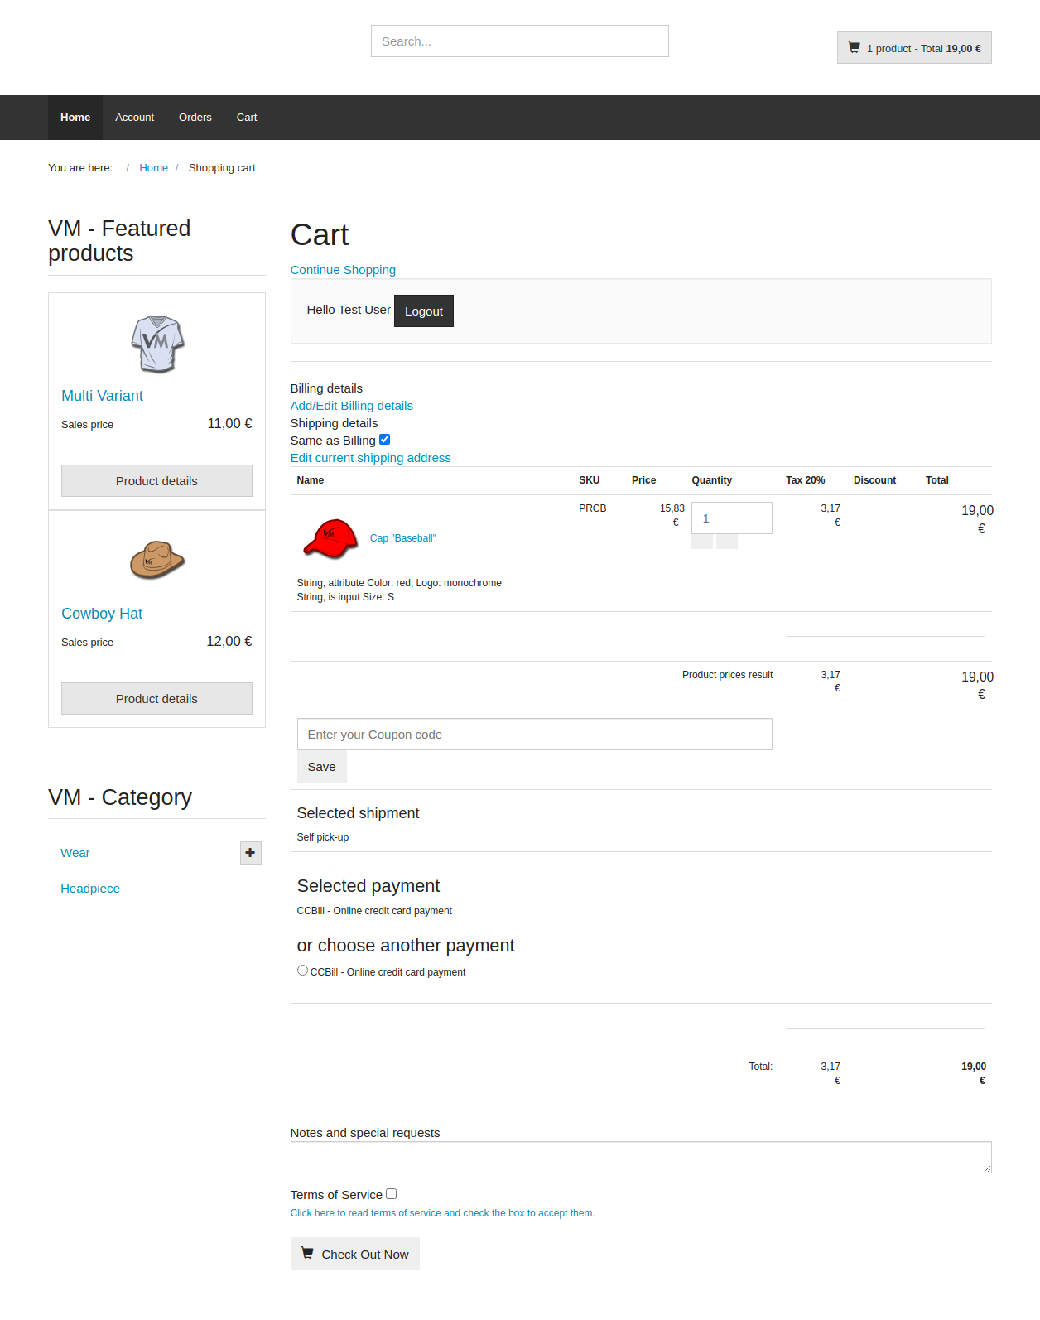
Task: Click Continue Shopping link
Action: coord(343,270)
